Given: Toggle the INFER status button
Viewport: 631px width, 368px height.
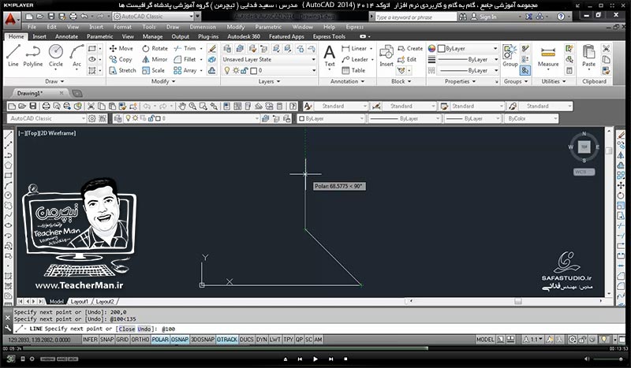Looking at the screenshot, I should [x=90, y=340].
